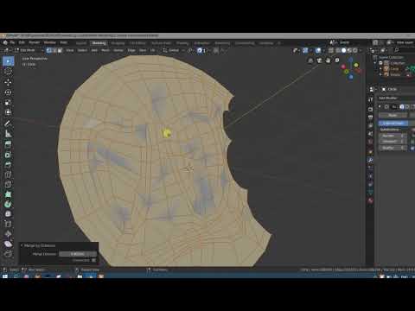
Task: Switch to rendered viewport shading
Action: point(355,50)
